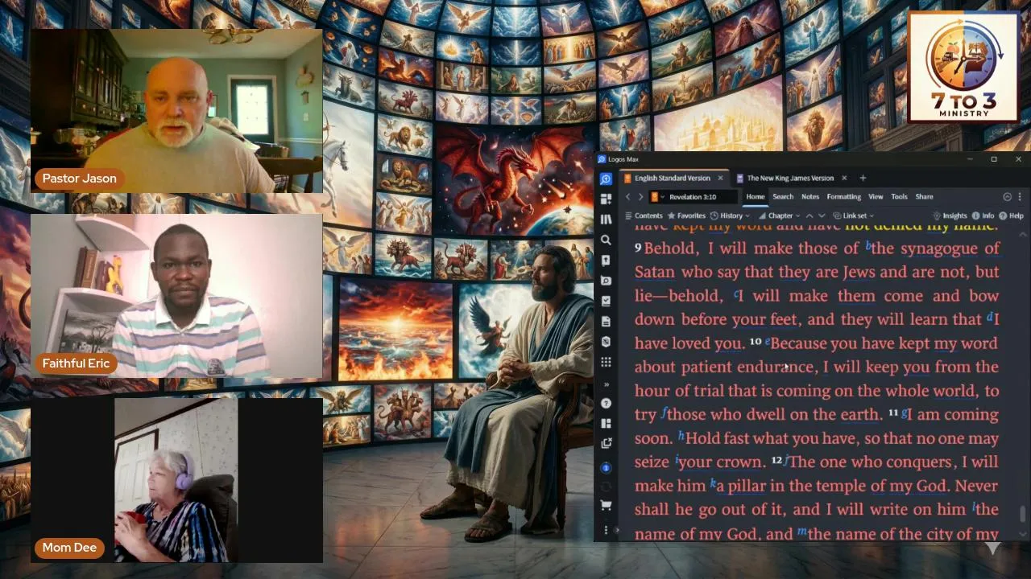Open the checklist plans icon in sidebar
The image size is (1031, 579).
click(x=606, y=301)
